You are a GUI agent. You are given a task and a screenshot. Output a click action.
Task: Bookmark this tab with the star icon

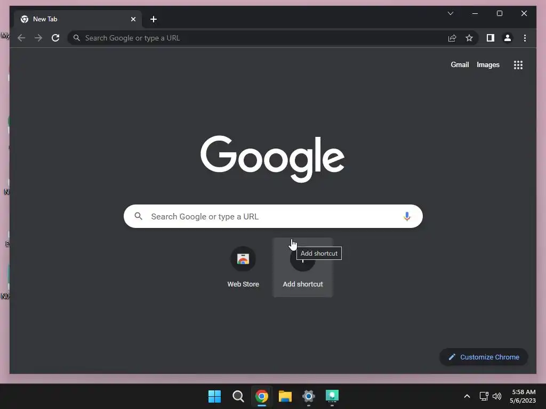(x=469, y=38)
